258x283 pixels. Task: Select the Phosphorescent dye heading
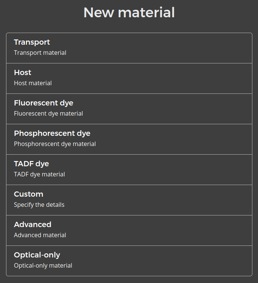(x=52, y=133)
